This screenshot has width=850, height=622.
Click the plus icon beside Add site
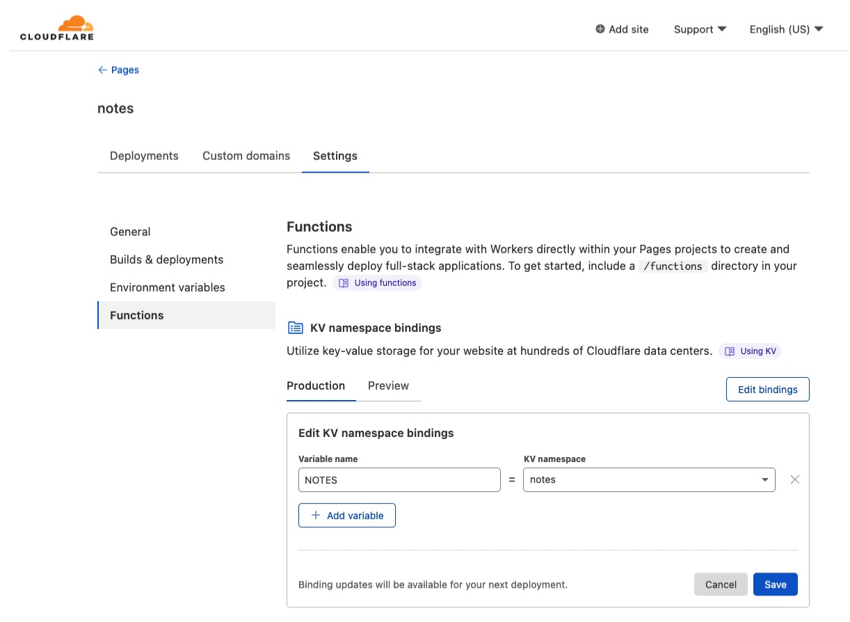click(600, 29)
